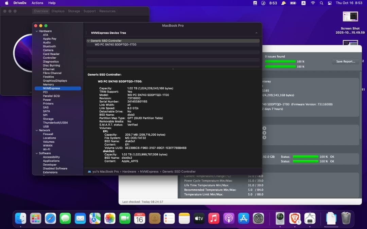Collapse the Generic SSD Controller entry
The width and height of the screenshot is (367, 229).
coord(89,40)
